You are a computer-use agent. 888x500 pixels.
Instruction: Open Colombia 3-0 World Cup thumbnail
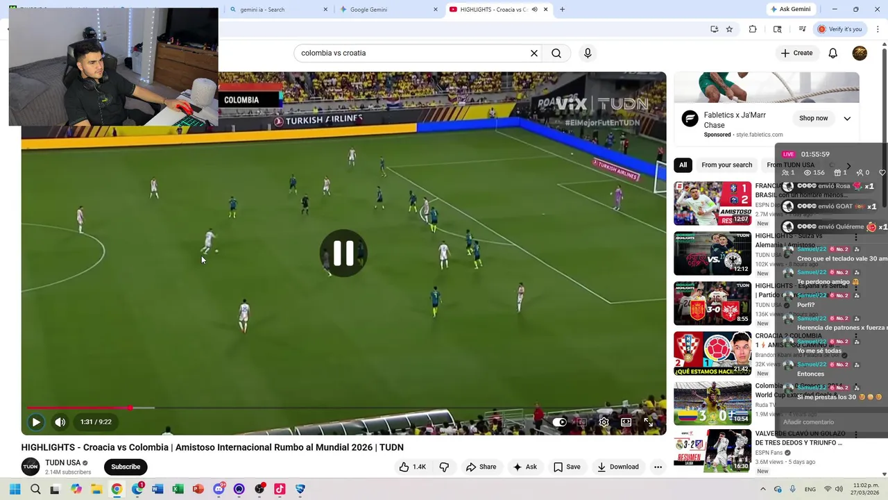tap(712, 403)
